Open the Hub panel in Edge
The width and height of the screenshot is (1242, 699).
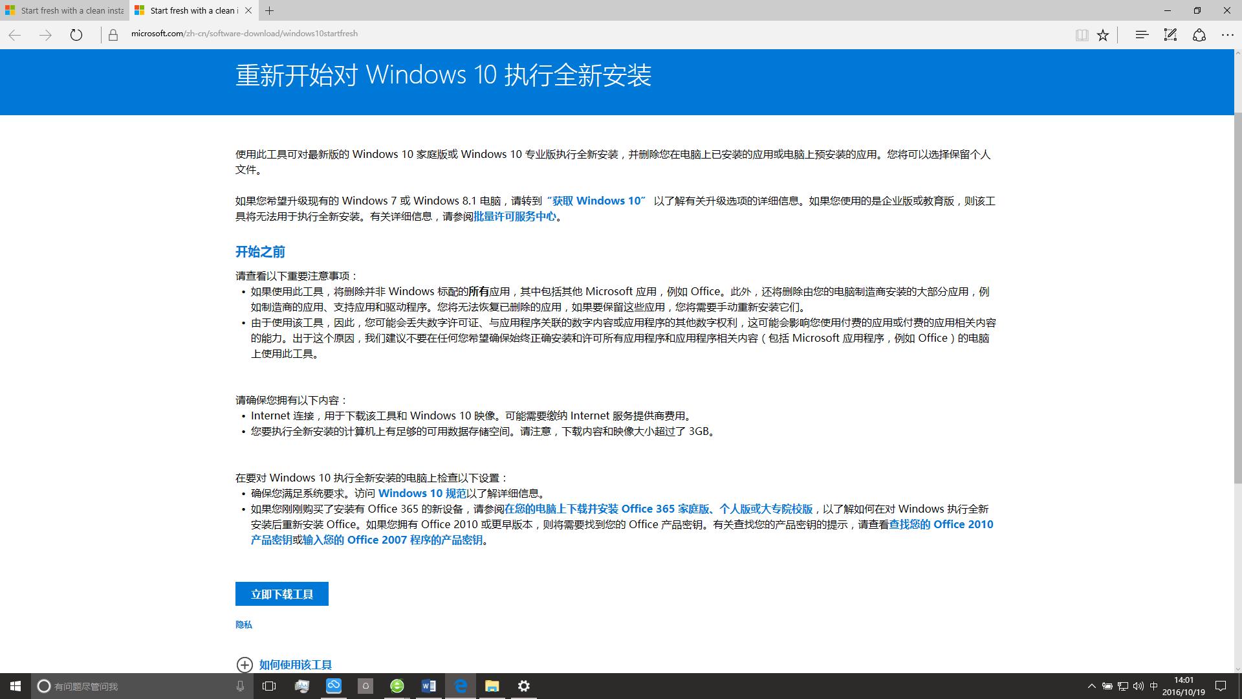coord(1140,34)
